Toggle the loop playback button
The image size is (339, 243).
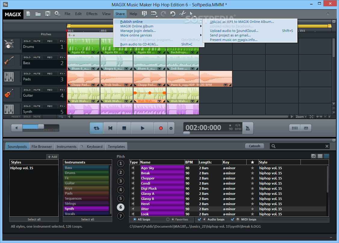click(x=97, y=128)
